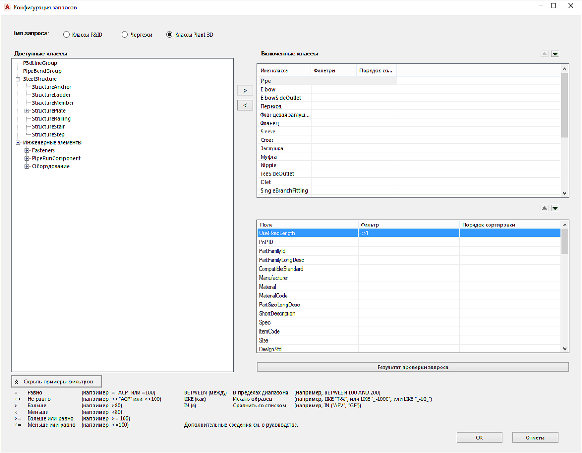The image size is (582, 453).
Task: Click the remove class arrow button
Action: (x=245, y=105)
